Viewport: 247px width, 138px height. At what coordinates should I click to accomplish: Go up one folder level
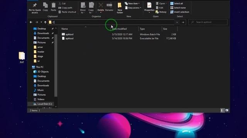pyautogui.click(x=46, y=22)
